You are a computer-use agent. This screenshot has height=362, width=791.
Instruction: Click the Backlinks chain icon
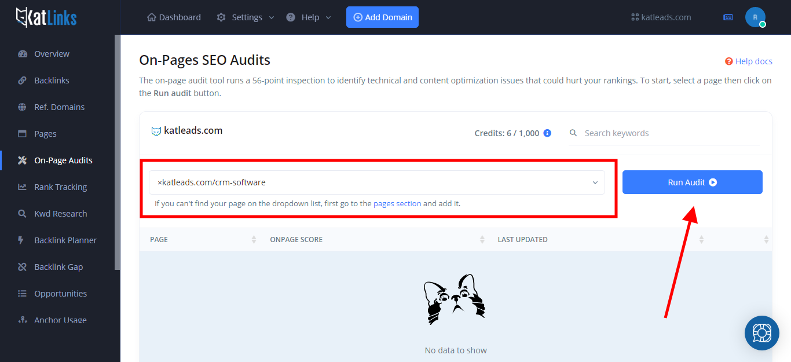coord(23,81)
